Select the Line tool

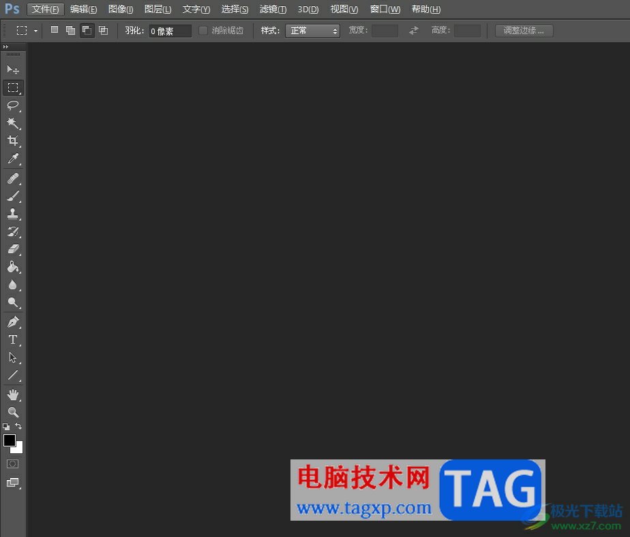(x=13, y=375)
